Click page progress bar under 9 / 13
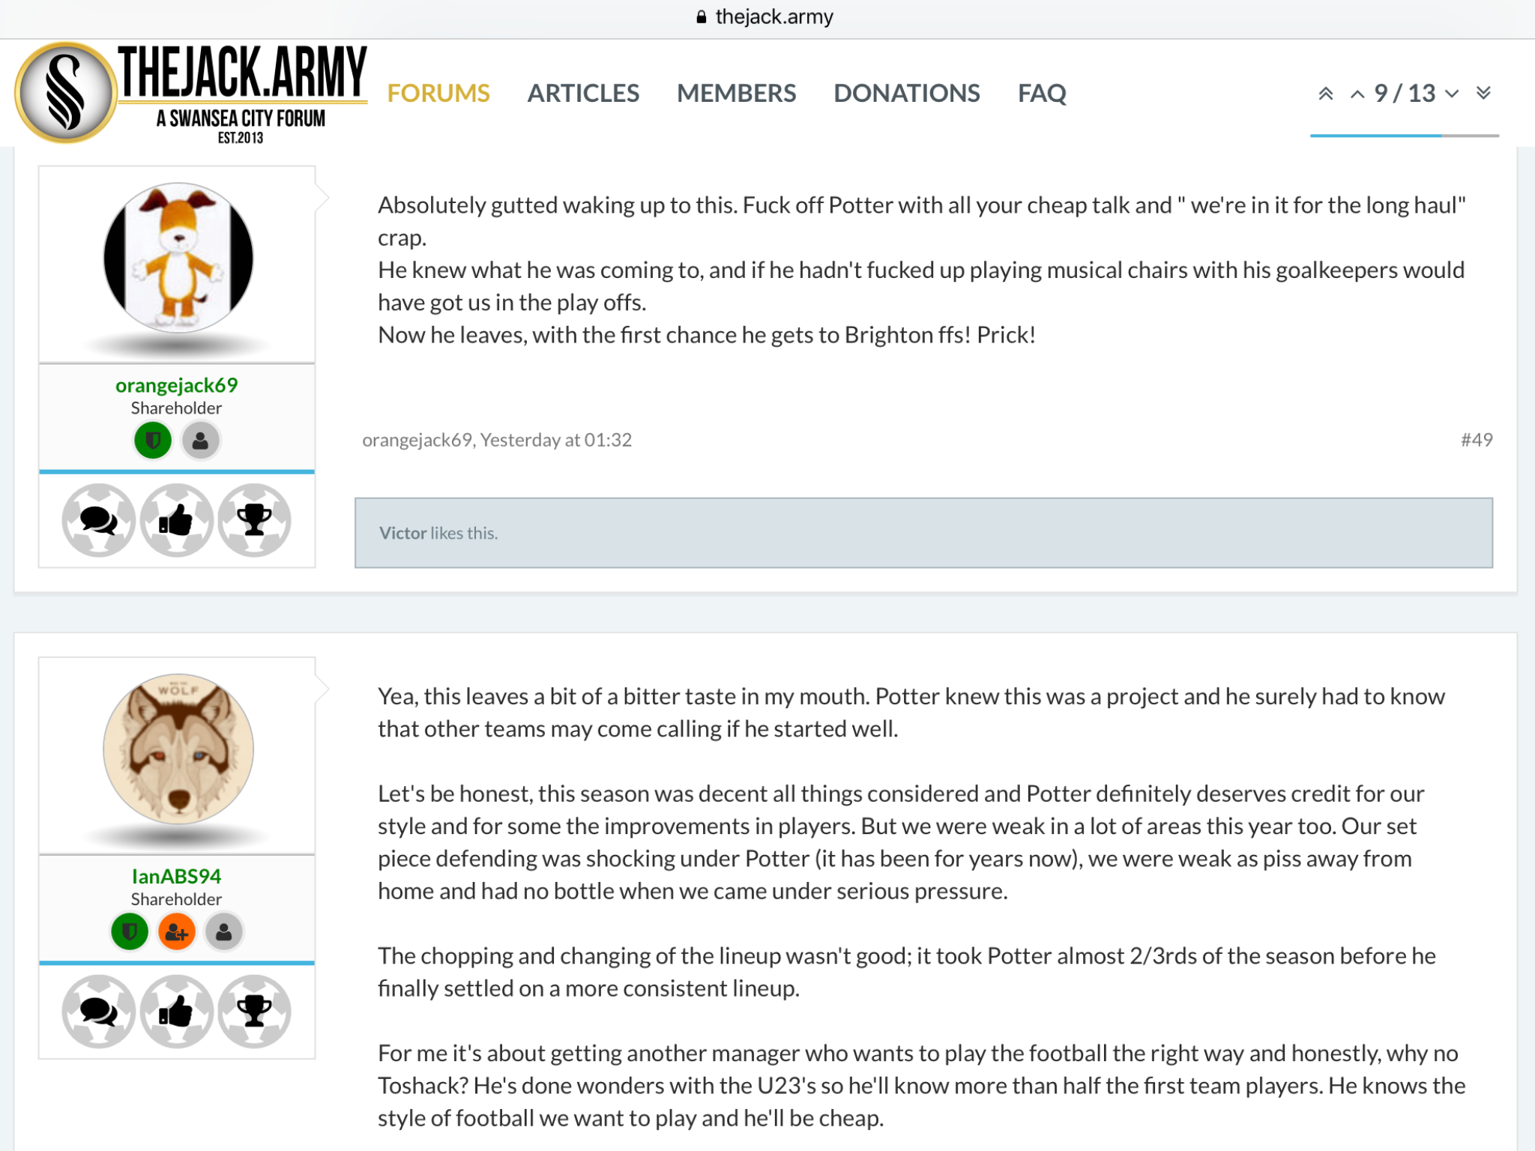The height and width of the screenshot is (1151, 1535). [1405, 136]
